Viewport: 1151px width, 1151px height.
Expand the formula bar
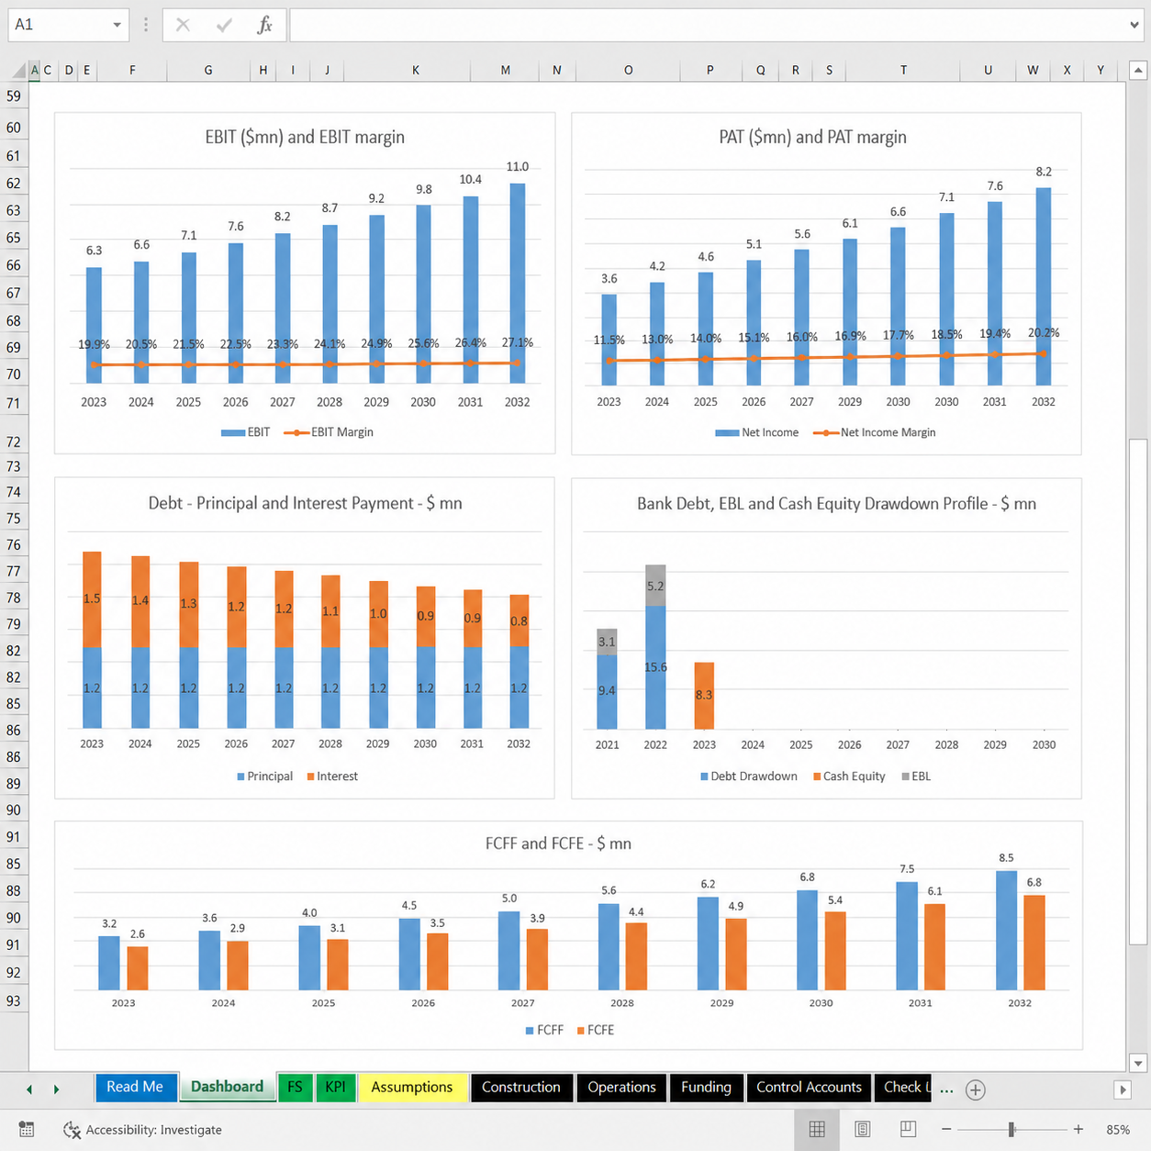click(x=1134, y=25)
